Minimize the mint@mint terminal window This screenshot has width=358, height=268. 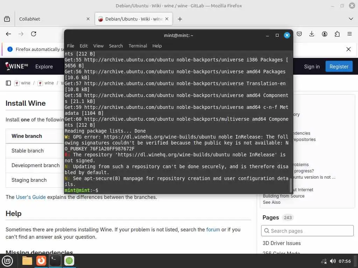[267, 35]
